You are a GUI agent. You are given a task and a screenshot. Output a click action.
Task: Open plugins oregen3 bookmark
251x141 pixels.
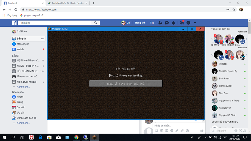tap(32, 15)
